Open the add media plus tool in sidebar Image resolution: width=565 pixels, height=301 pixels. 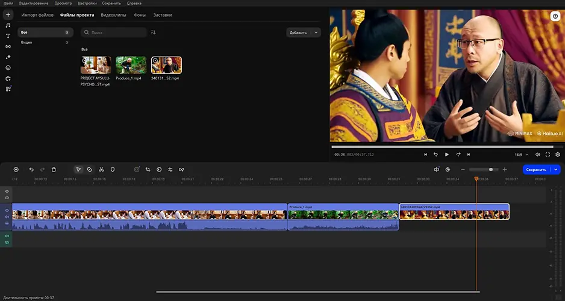pos(8,15)
